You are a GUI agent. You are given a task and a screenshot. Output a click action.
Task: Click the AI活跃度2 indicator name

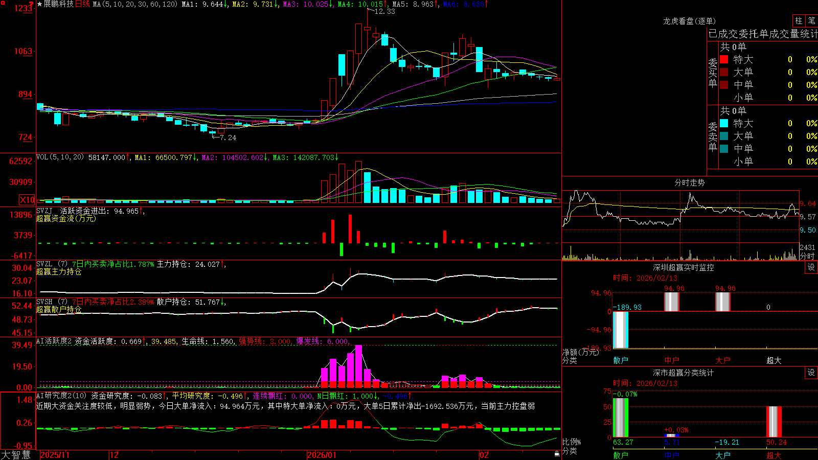pos(54,341)
